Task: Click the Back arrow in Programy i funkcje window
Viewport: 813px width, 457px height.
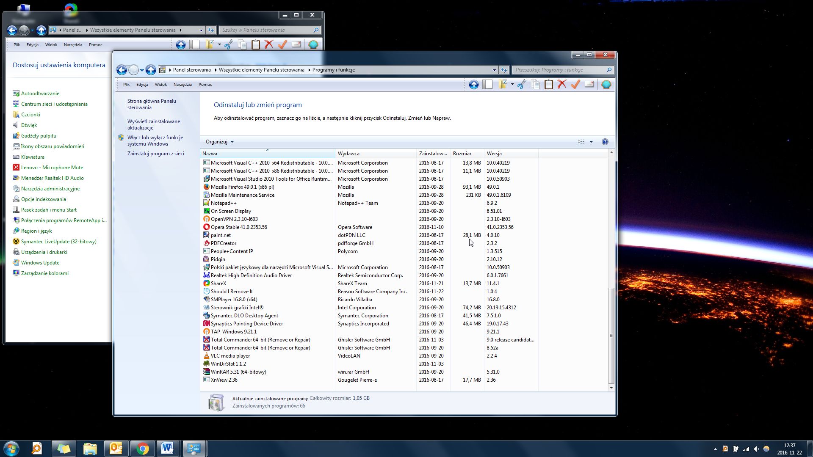Action: 122,70
